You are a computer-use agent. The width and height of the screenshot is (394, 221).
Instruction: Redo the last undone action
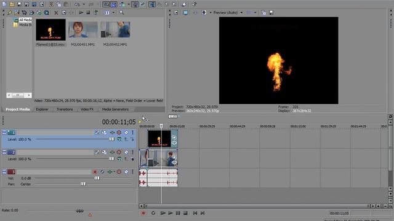click(91, 4)
